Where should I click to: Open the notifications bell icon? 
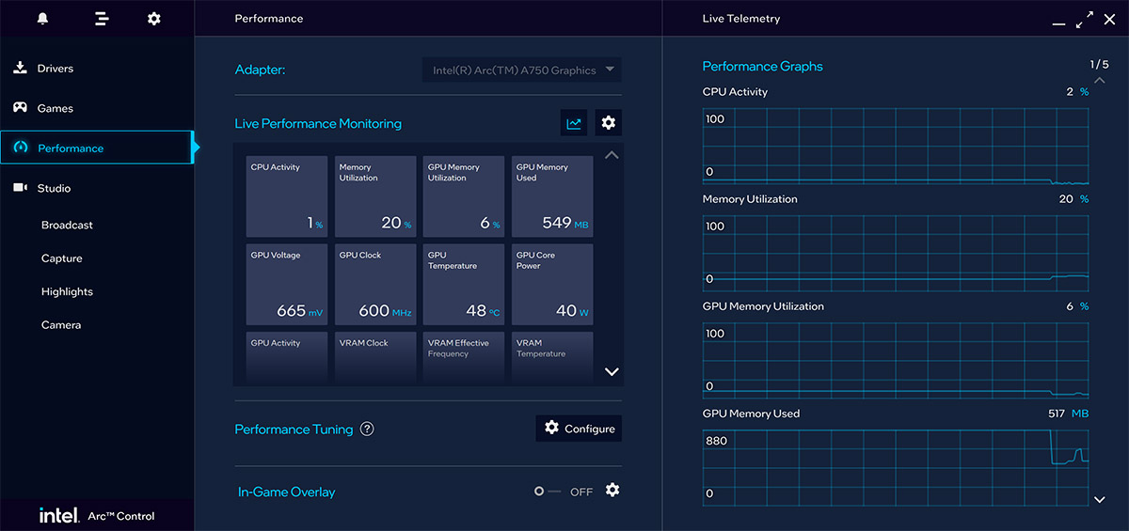42,19
